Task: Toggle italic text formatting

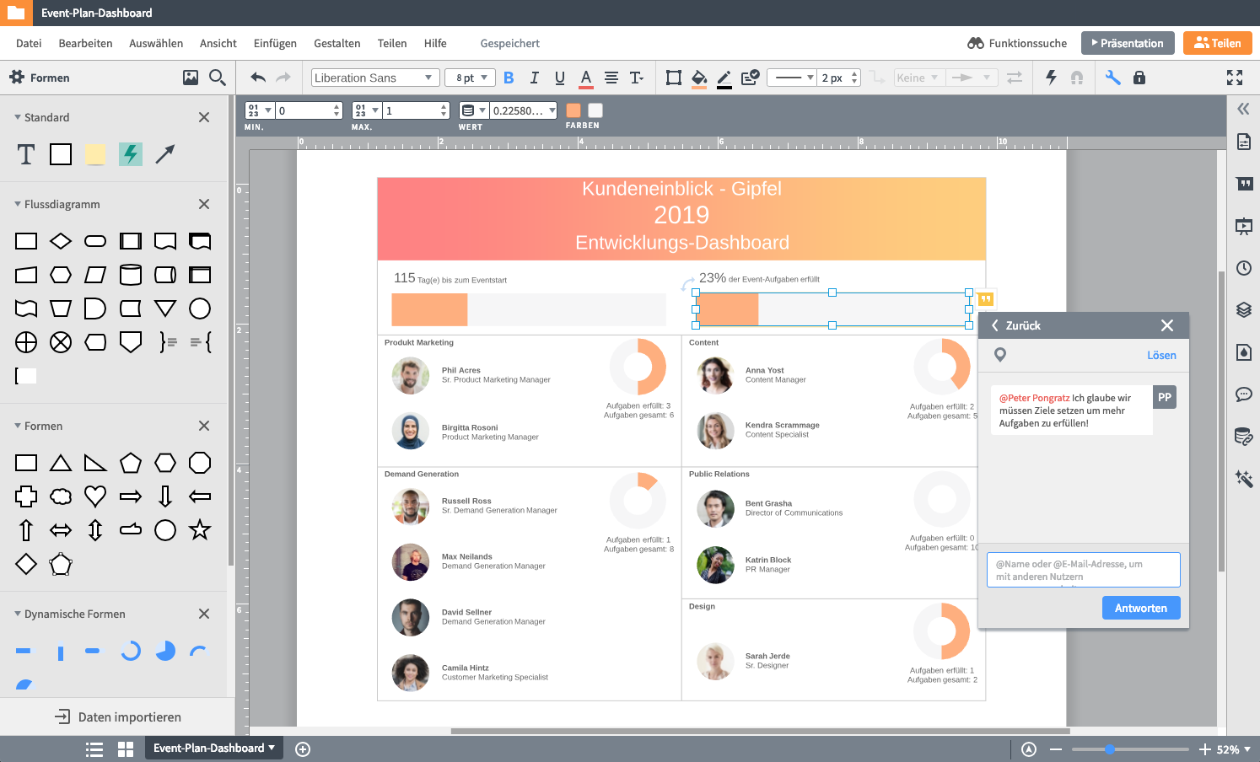Action: [x=534, y=78]
